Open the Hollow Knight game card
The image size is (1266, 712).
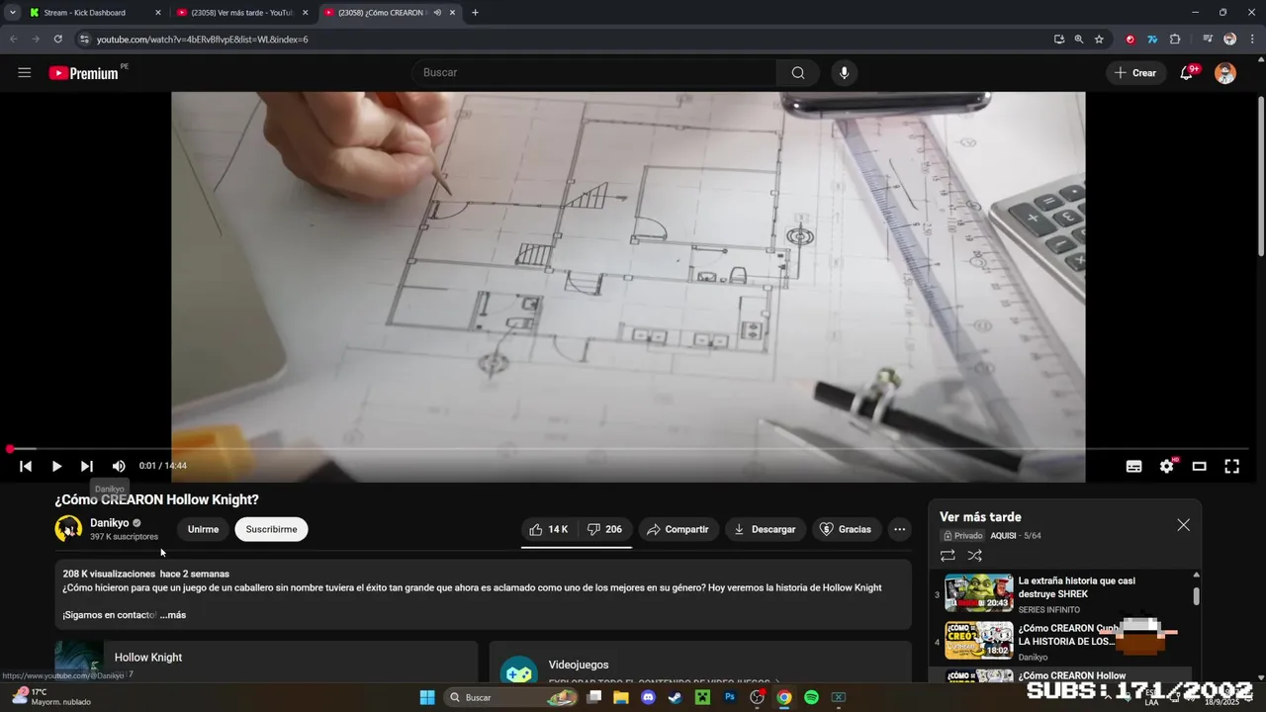pyautogui.click(x=266, y=661)
